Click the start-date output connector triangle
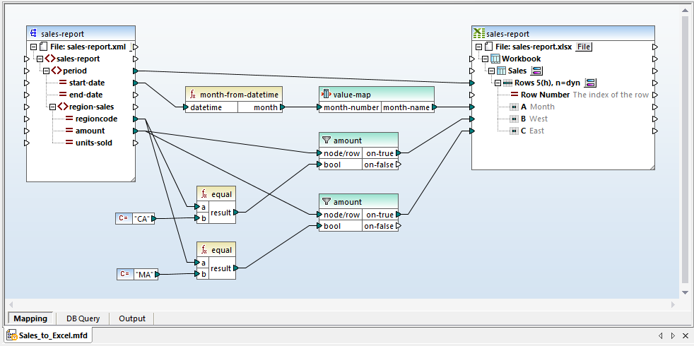This screenshot has height=346, width=694. click(136, 83)
